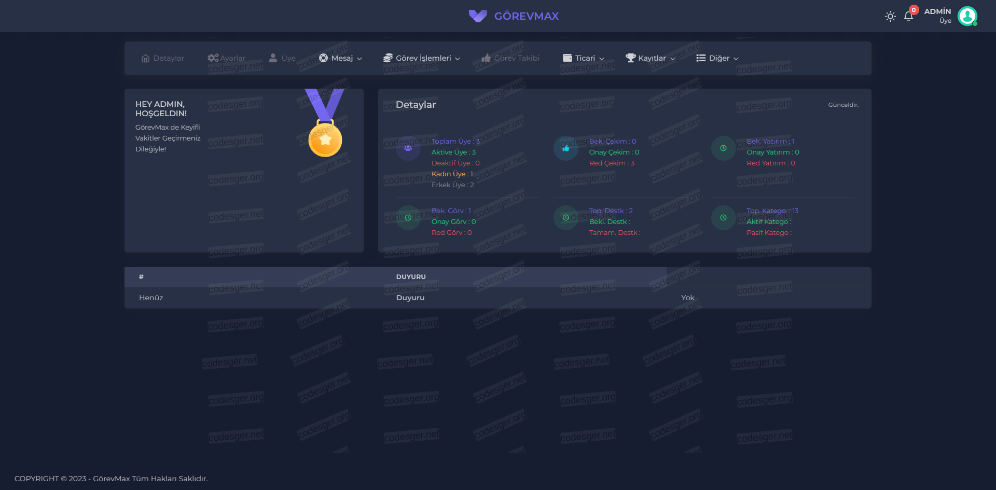Screen dimensions: 996x490
Task: Expand the Kayıtlar dropdown menu
Action: (x=651, y=58)
